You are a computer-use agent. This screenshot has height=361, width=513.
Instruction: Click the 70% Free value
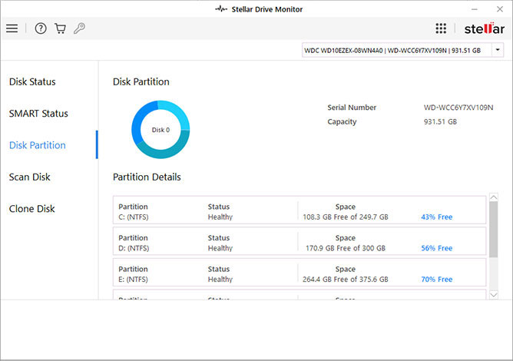pyautogui.click(x=436, y=279)
